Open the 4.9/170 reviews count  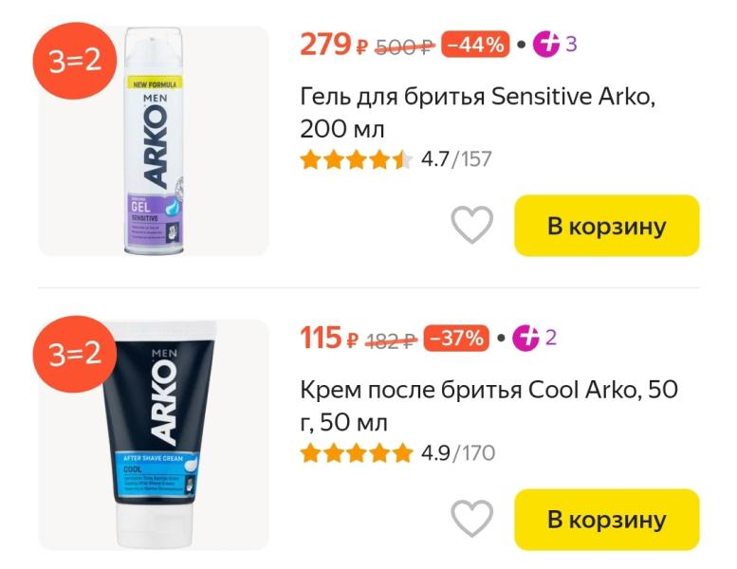click(458, 453)
